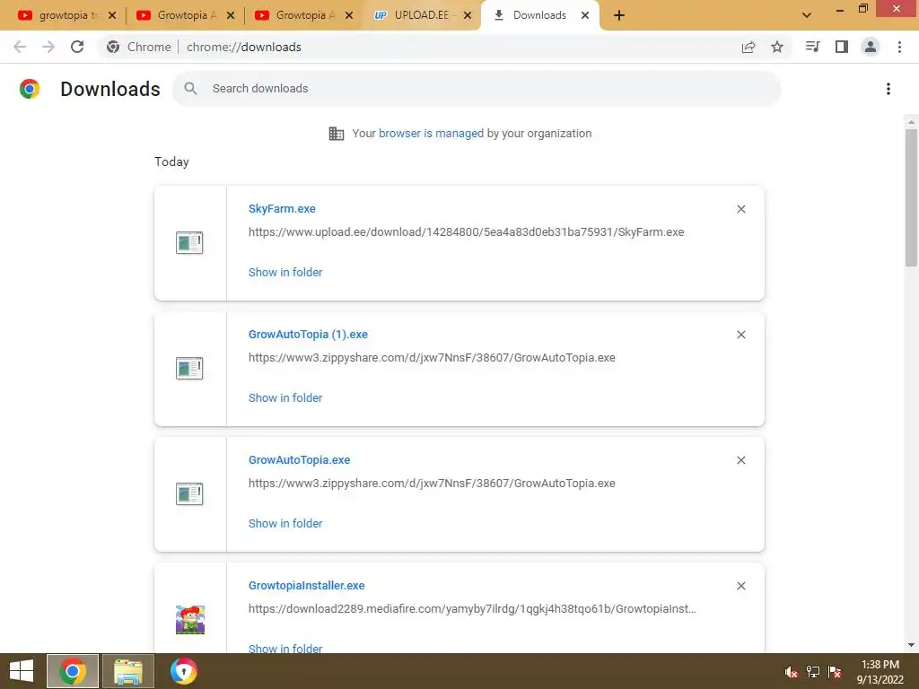Click the Action Center flag icon
The image size is (919, 689).
[835, 672]
